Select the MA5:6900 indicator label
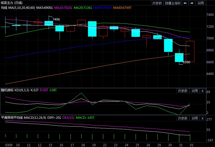Viewport: 215px width, 147px height. click(46, 8)
